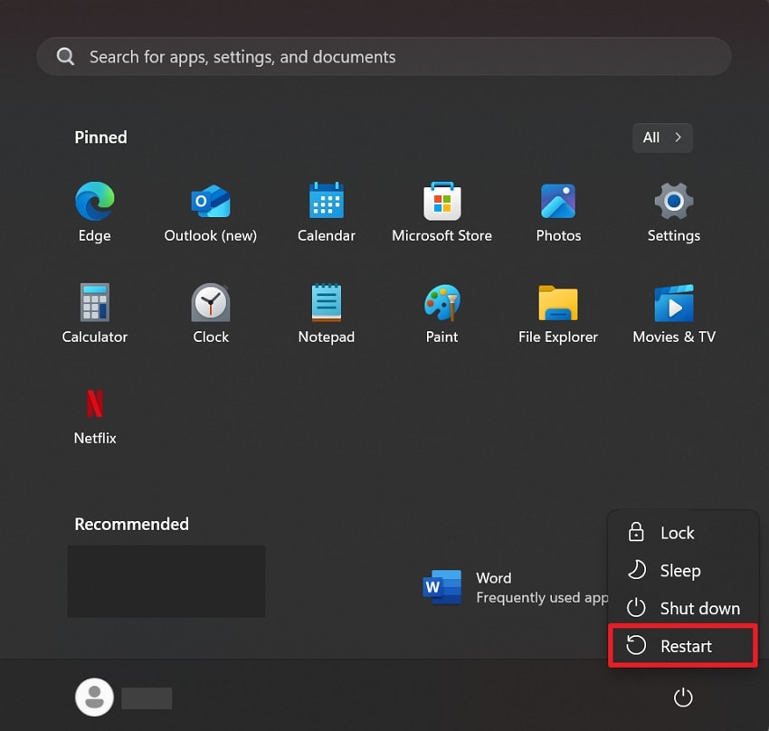Open the Calendar app
The image size is (769, 731).
[x=326, y=212]
